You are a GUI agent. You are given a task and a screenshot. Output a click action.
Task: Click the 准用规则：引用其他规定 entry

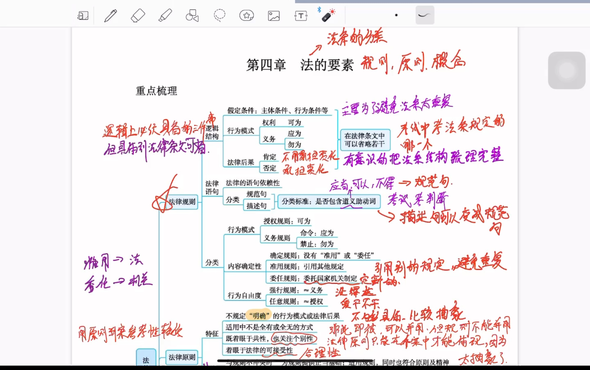coord(307,266)
